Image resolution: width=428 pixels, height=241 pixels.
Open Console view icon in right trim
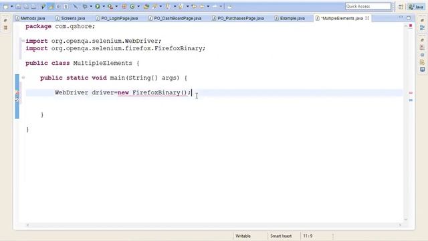pyautogui.click(x=422, y=70)
